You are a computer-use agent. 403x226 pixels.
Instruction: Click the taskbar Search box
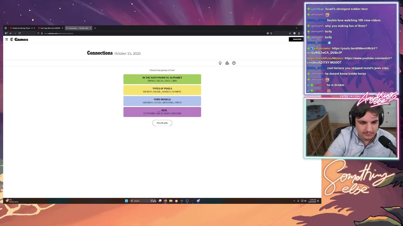click(143, 201)
